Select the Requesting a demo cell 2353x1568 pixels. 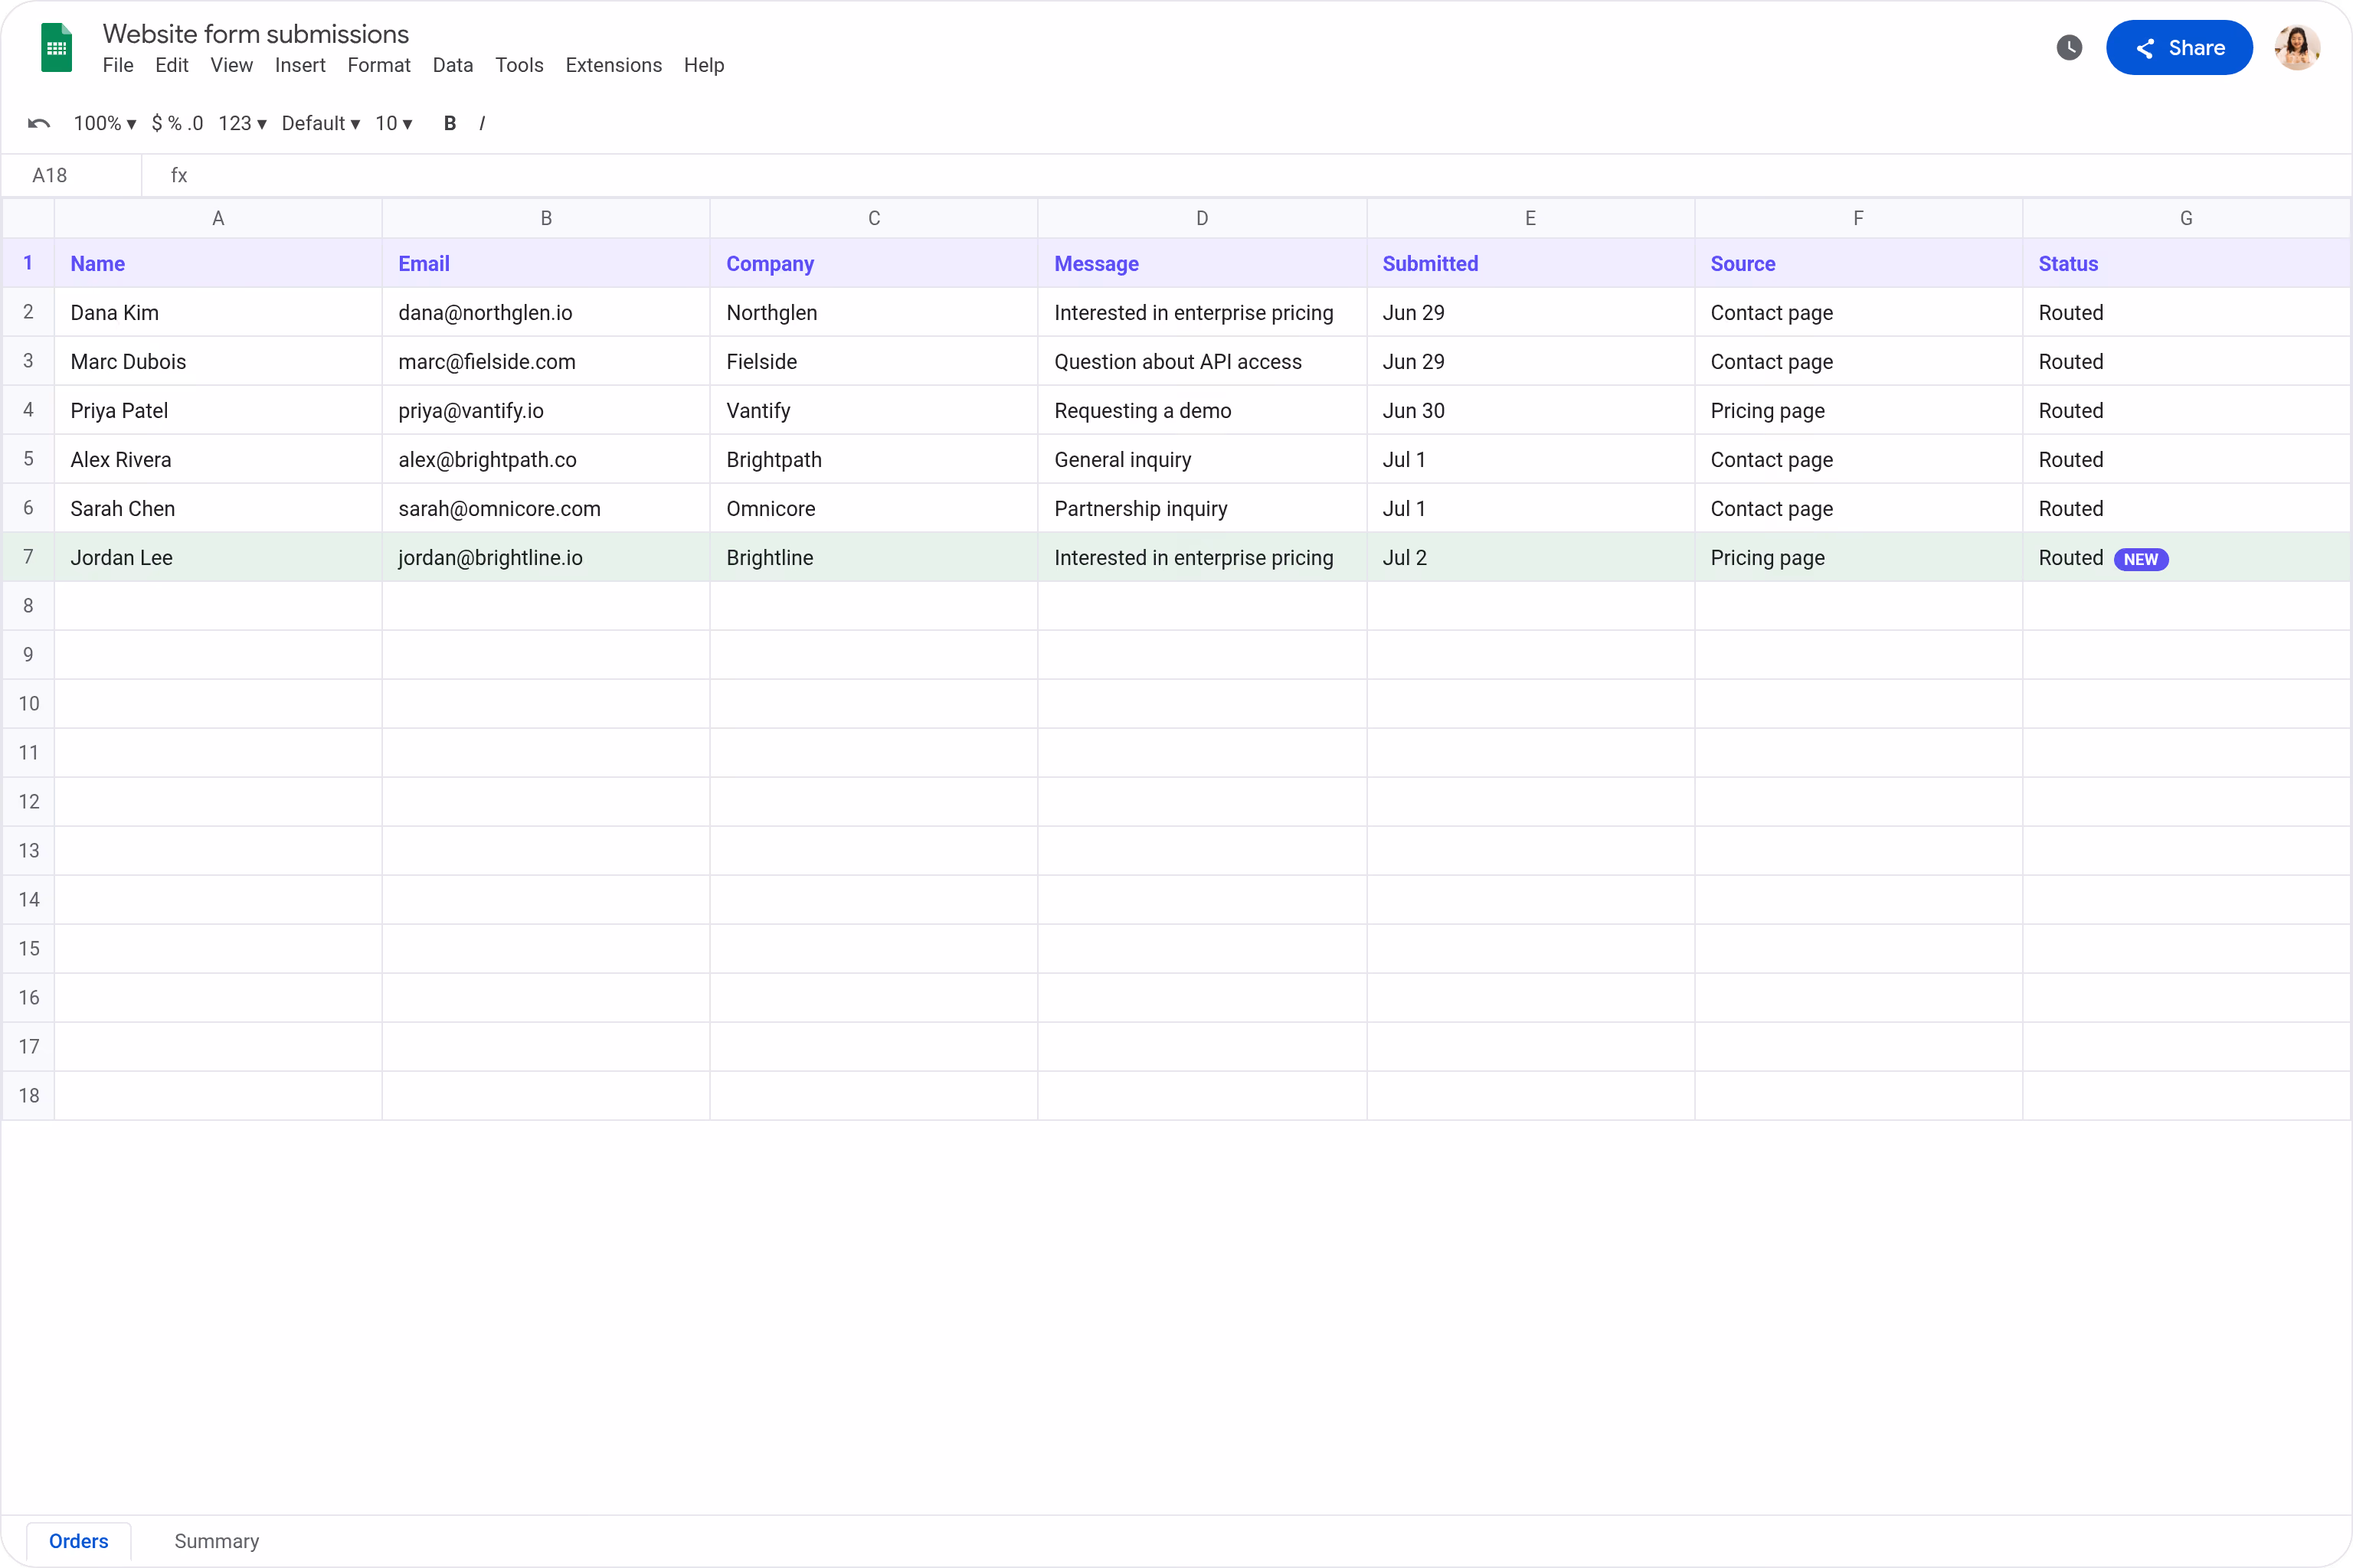coord(1203,410)
